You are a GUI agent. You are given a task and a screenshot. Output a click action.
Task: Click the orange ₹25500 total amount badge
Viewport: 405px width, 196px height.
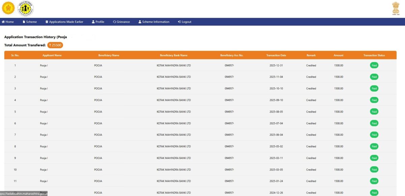point(55,45)
